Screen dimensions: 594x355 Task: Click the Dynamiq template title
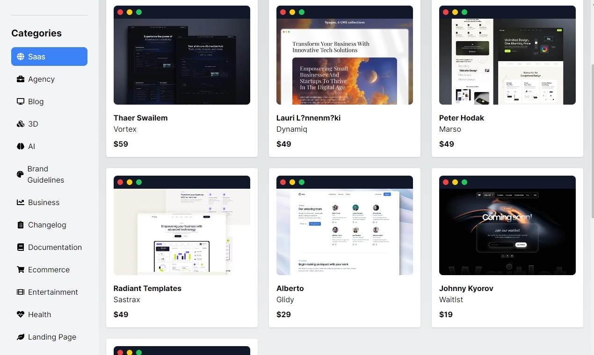coord(292,129)
